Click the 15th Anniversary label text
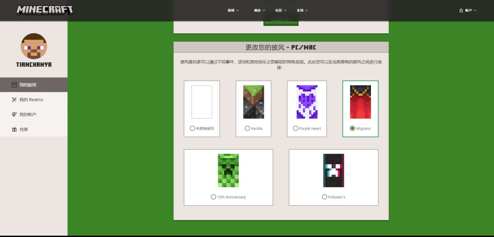This screenshot has height=237, width=494. (231, 197)
